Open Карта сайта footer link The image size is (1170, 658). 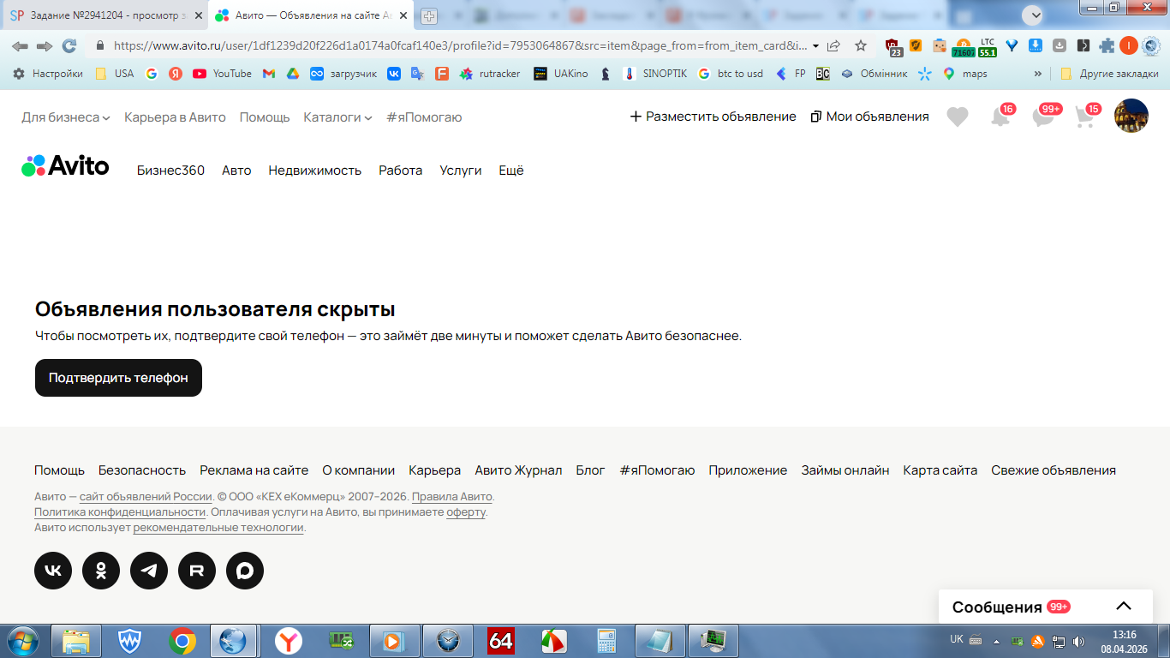[940, 470]
